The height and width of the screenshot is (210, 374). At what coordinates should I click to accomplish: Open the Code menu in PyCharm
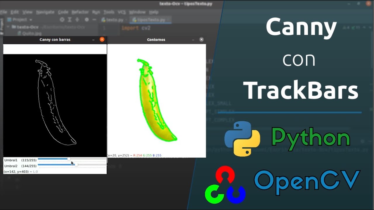[63, 12]
